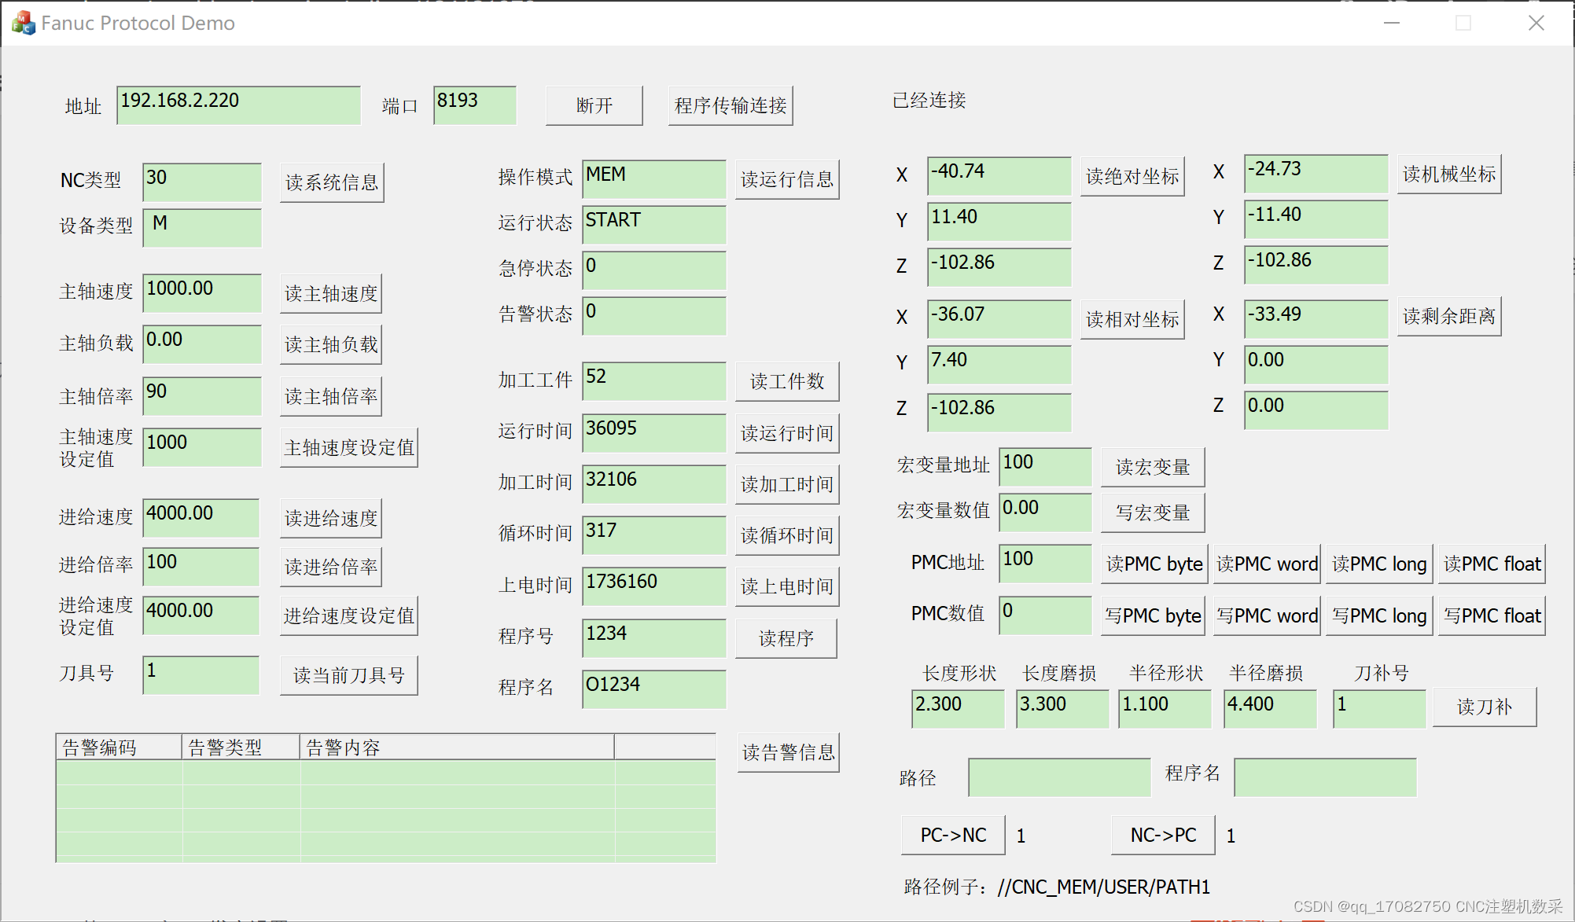Read spindle speed via 读主轴速度
This screenshot has height=922, width=1575.
pyautogui.click(x=329, y=292)
